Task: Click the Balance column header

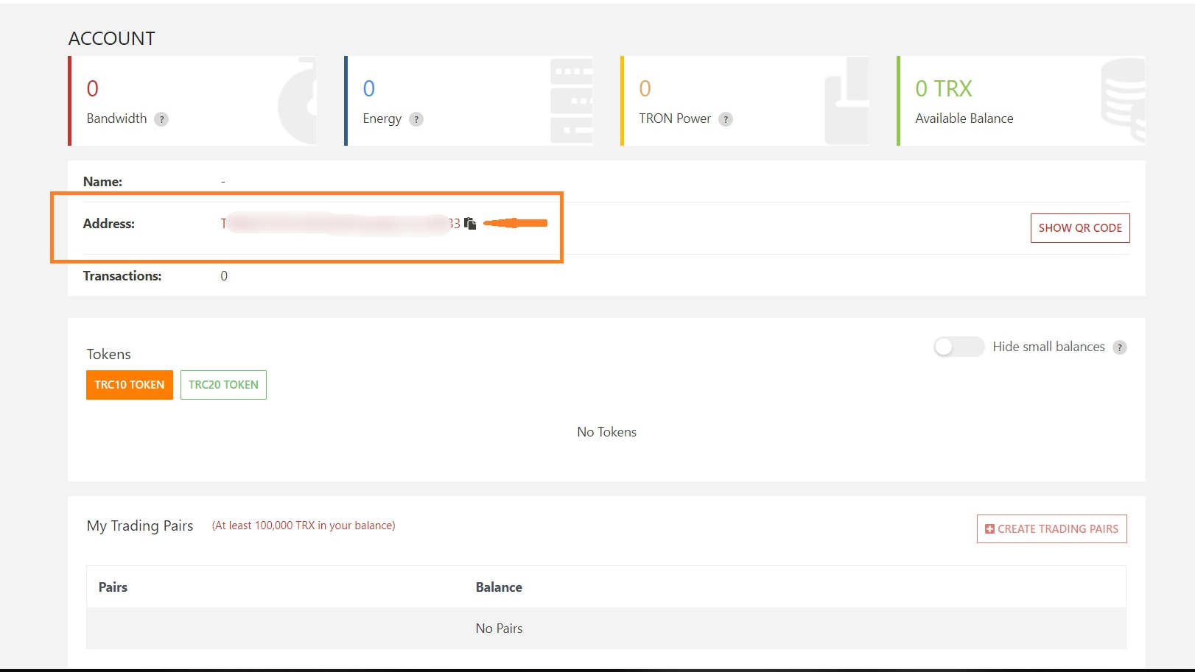Action: tap(499, 587)
